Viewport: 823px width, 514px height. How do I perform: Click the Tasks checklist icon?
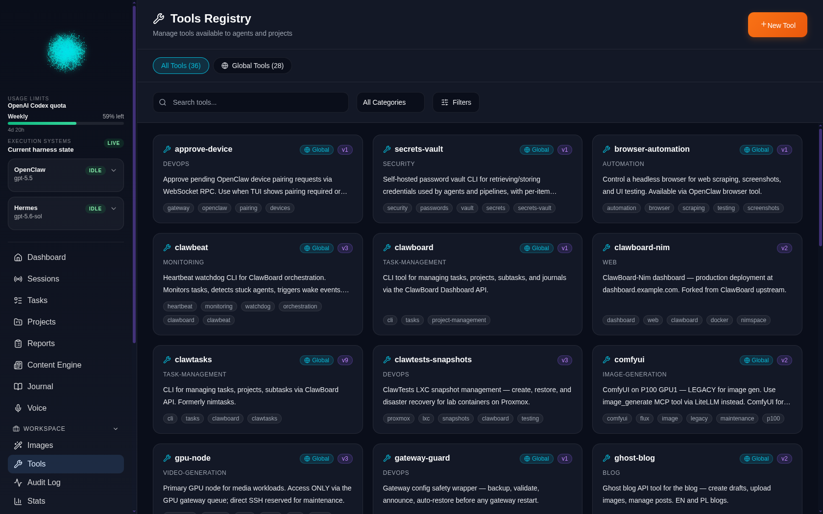(18, 301)
